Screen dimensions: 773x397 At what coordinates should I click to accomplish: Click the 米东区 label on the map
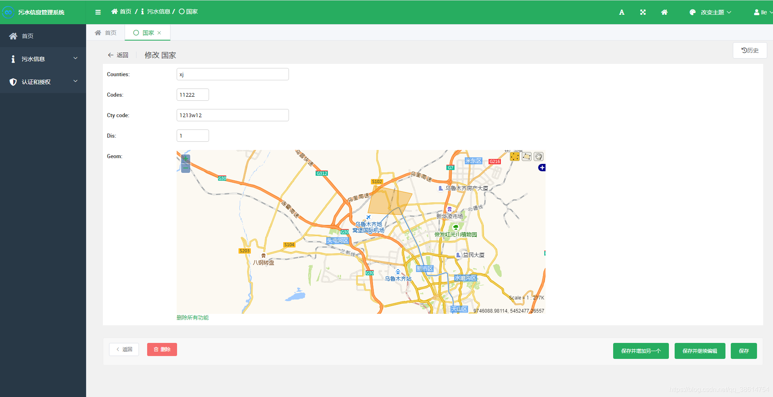coord(473,161)
